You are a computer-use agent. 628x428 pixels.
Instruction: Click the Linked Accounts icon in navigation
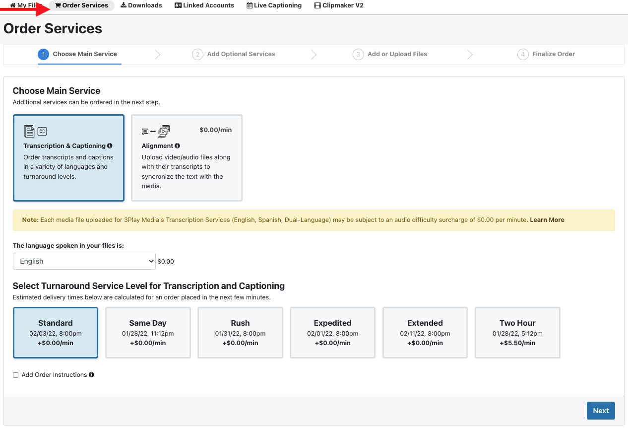pos(177,5)
